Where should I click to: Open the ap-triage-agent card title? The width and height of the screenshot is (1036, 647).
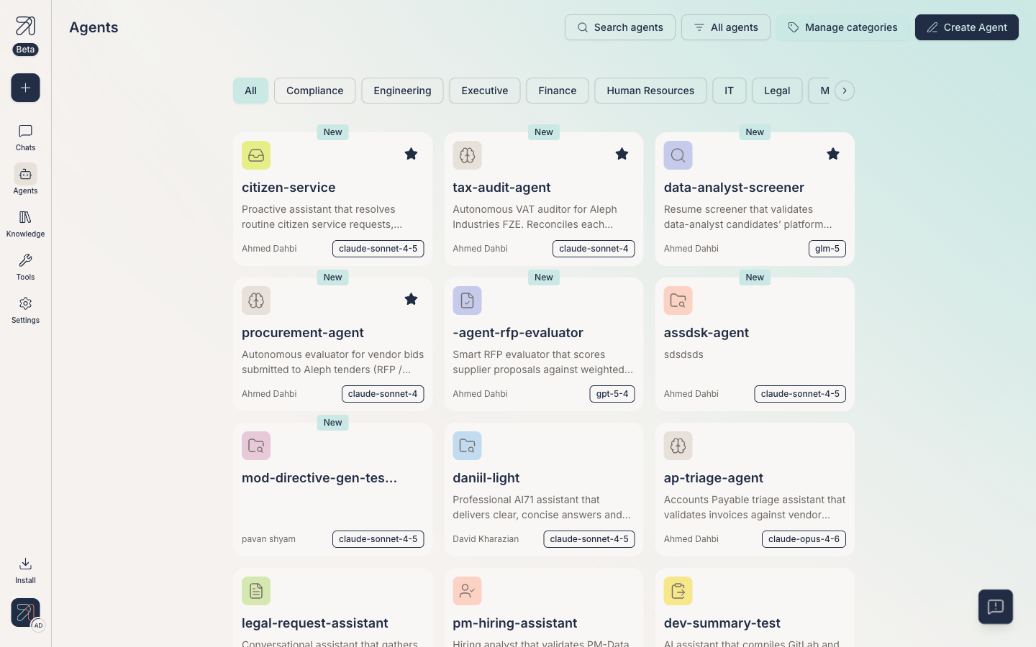coord(714,478)
